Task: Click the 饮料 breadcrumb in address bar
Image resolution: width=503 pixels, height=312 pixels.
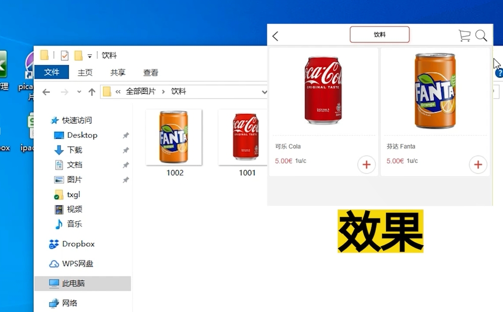Action: (179, 92)
